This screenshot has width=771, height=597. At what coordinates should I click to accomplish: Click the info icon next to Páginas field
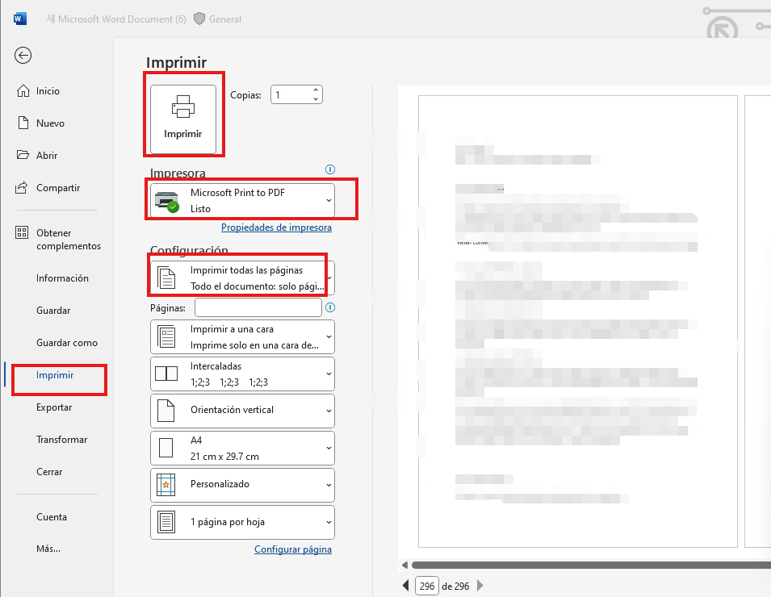pos(330,307)
